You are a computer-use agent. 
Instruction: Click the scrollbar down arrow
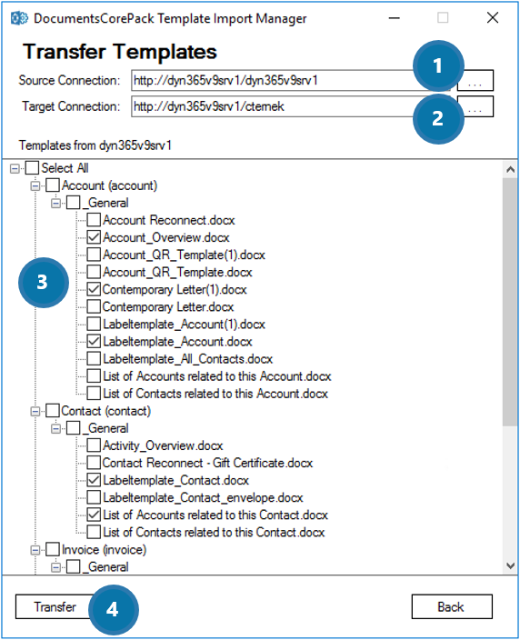(x=510, y=565)
